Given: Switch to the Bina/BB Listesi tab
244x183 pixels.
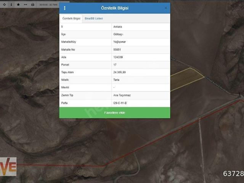Looking at the screenshot, I should pos(94,18).
